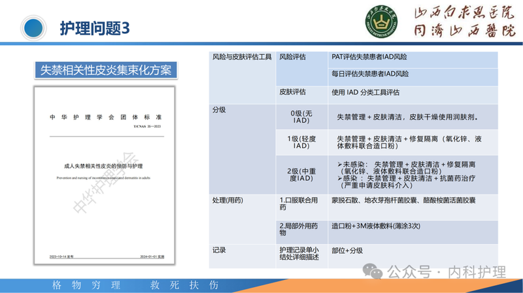Image resolution: width=523 pixels, height=293 pixels.
Task: Click the cell 造口粉+3M液体敷料(薄涂3次)
Action: 413,232
